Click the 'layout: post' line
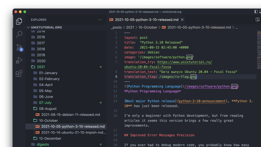This screenshot has height=147, width=261. coord(136,38)
